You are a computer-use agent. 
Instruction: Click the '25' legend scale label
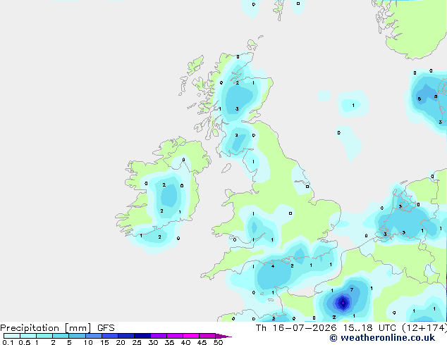tap(137, 342)
